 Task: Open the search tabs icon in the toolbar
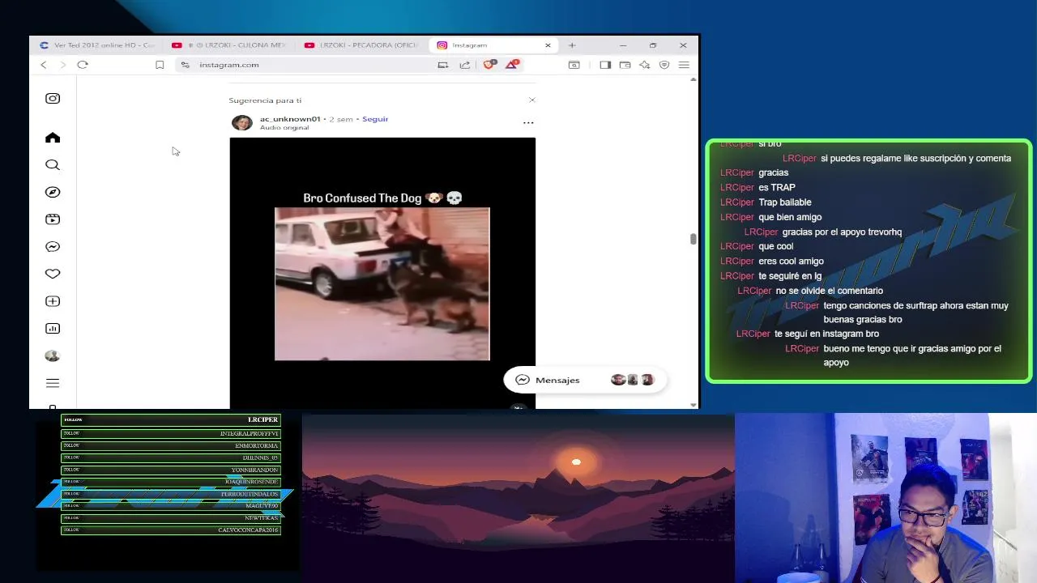click(x=574, y=65)
